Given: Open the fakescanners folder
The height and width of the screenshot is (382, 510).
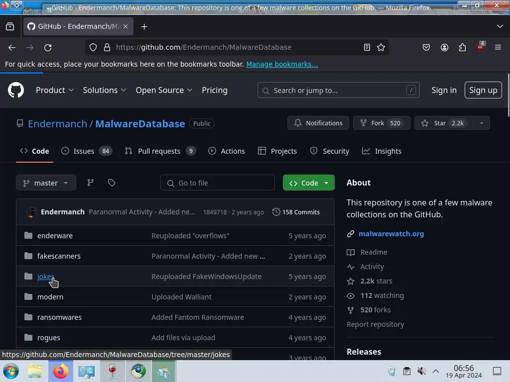Looking at the screenshot, I should pyautogui.click(x=59, y=256).
